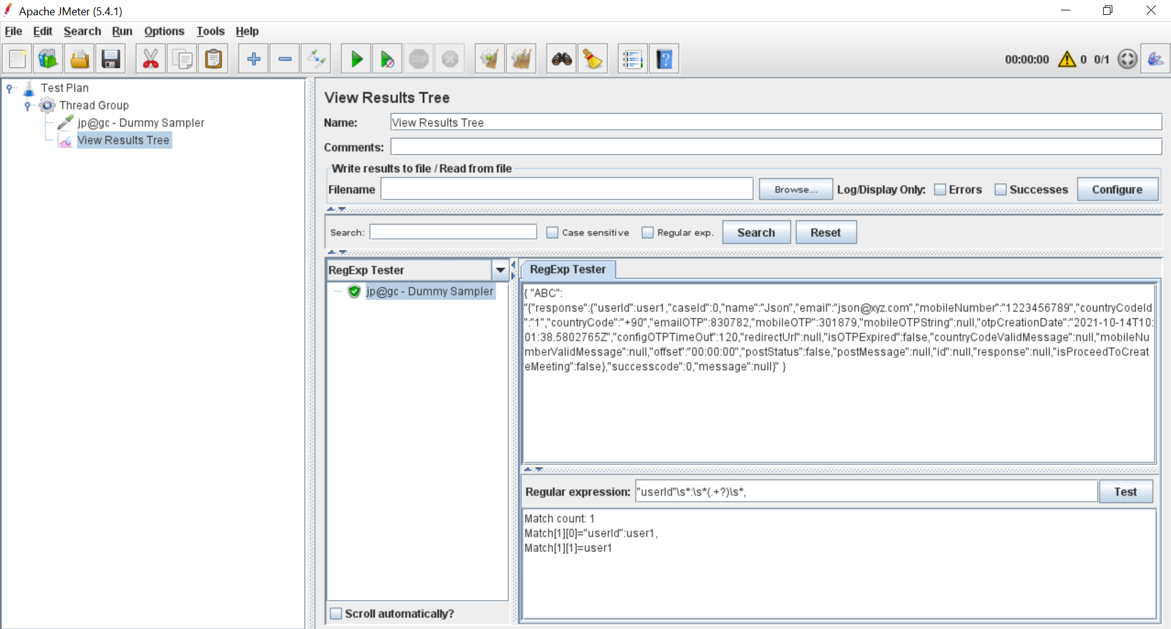Open the Help menu
The width and height of the screenshot is (1171, 629).
point(247,31)
